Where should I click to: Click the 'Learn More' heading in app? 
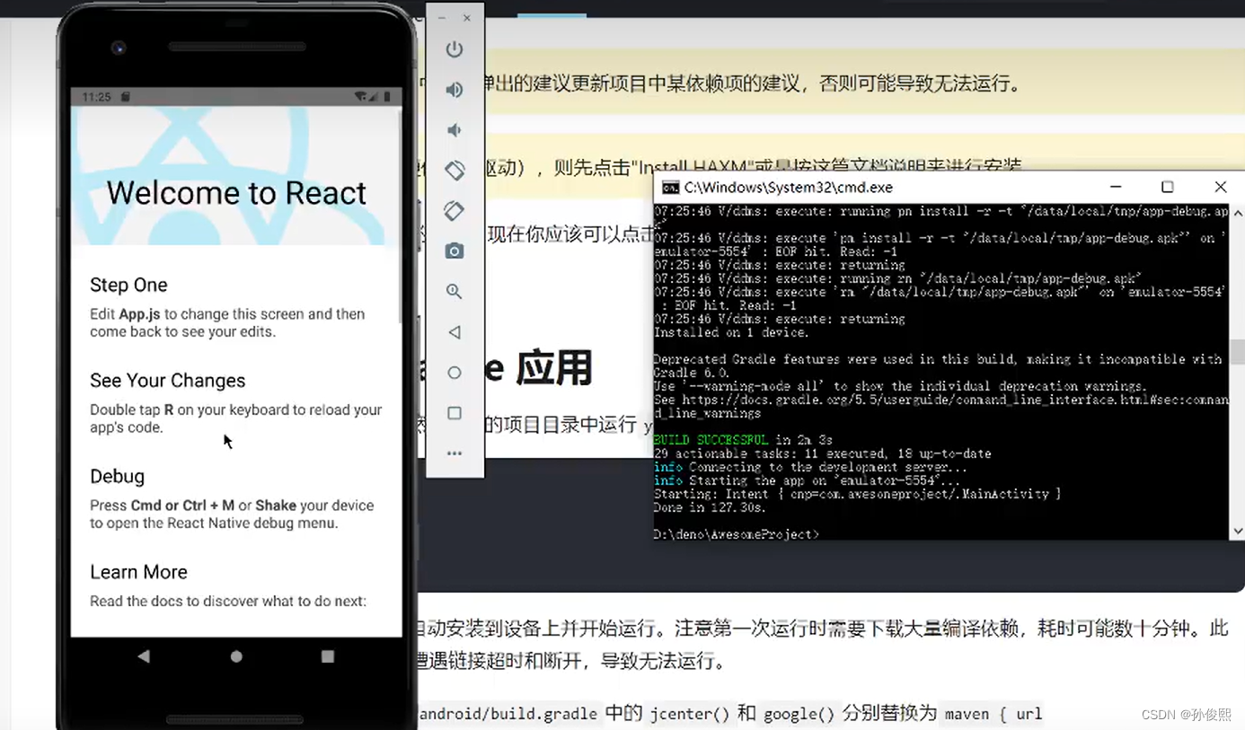pyautogui.click(x=138, y=572)
